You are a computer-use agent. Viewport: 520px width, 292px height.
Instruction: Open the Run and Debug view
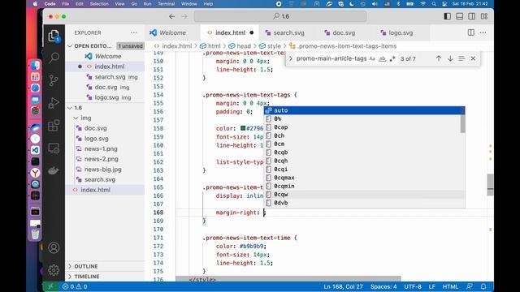(x=54, y=103)
